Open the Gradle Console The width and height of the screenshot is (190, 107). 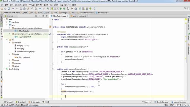click(161, 102)
